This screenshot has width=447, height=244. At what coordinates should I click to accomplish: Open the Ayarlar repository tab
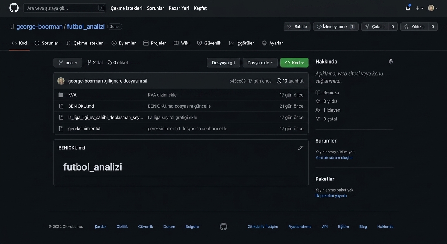point(272,43)
